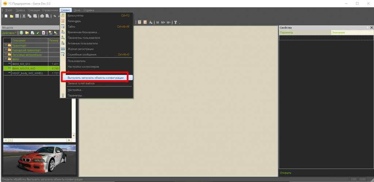Close the open Сервис menu
The height and width of the screenshot is (182, 374).
tap(66, 10)
